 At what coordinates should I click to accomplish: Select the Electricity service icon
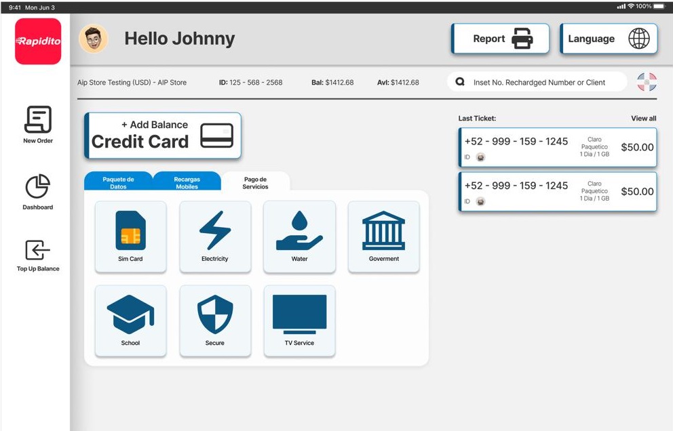(x=214, y=237)
